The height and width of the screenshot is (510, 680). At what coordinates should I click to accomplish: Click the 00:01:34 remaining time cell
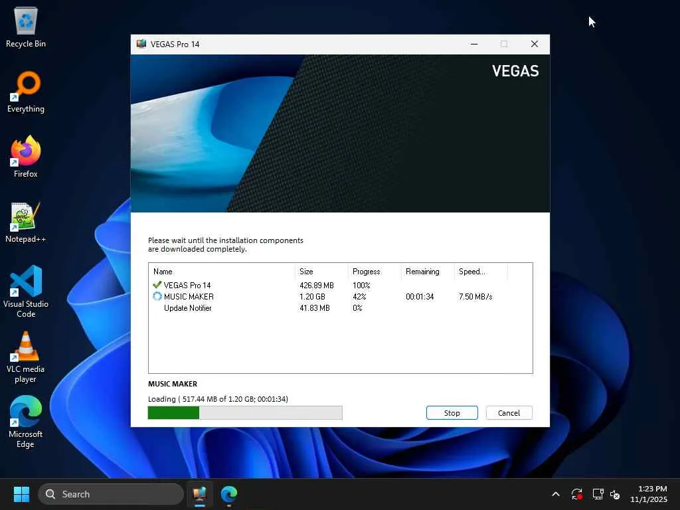pos(420,297)
